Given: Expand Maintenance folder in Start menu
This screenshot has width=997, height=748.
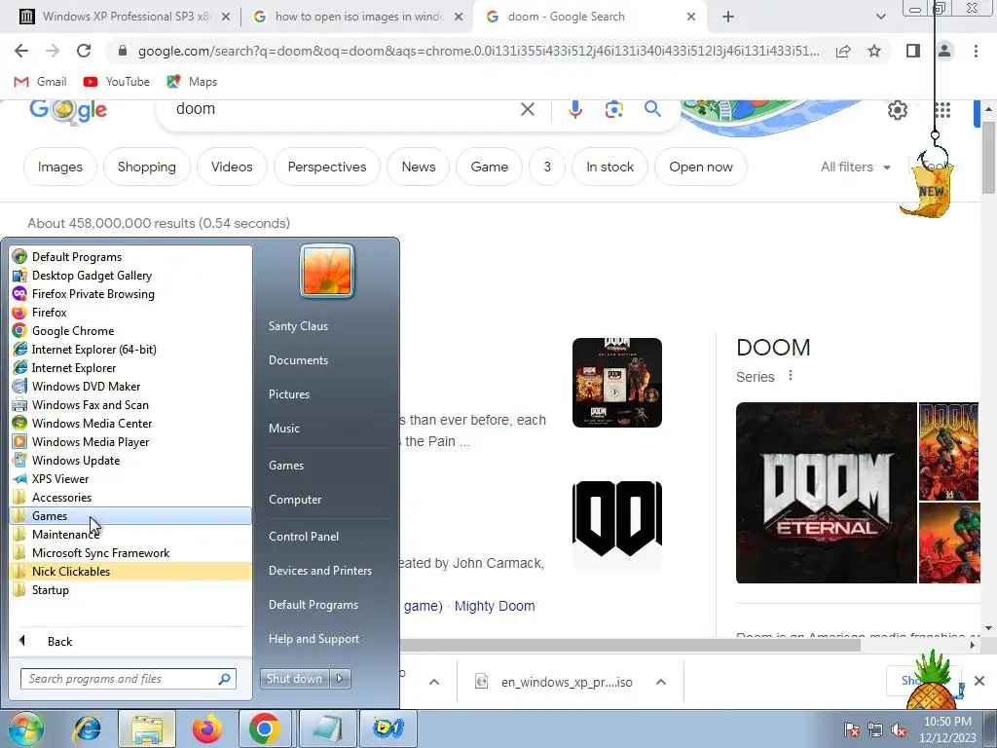Looking at the screenshot, I should (131, 535).
